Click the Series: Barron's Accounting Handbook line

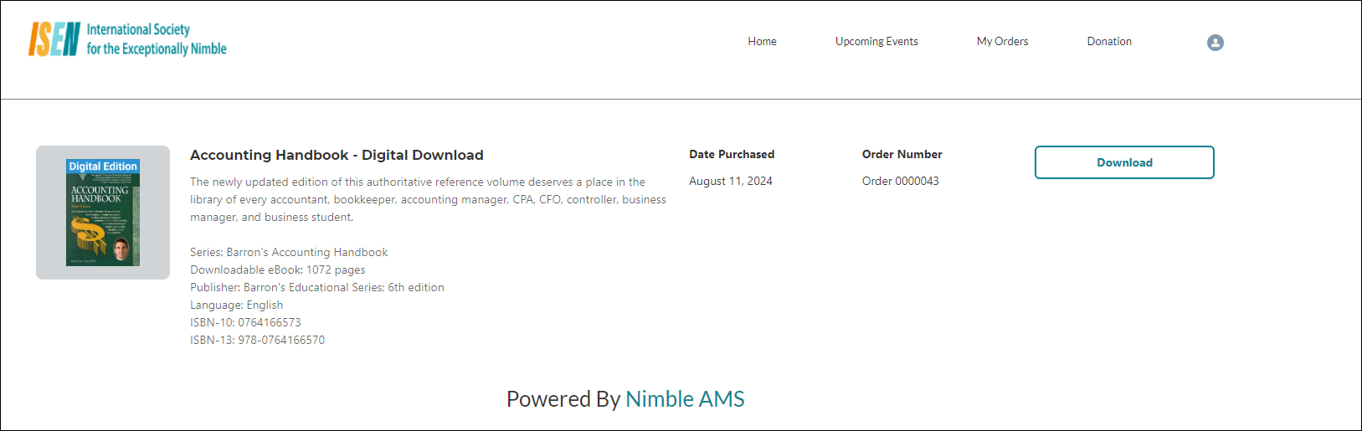[289, 252]
